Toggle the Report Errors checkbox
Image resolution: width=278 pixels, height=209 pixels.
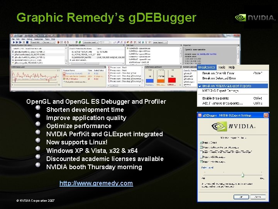pyautogui.click(x=201, y=142)
